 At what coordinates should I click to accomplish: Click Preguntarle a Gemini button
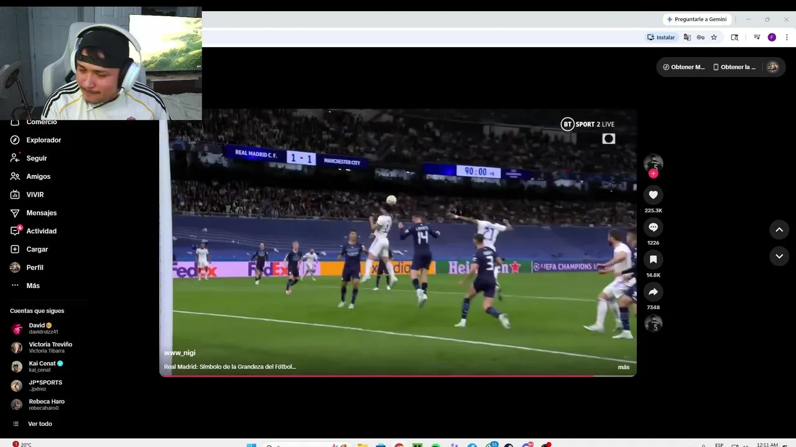tap(696, 19)
